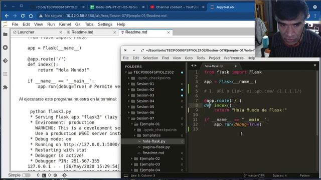Open the Sublime Project menu
Screen dimensions: 321x180
(214, 58)
